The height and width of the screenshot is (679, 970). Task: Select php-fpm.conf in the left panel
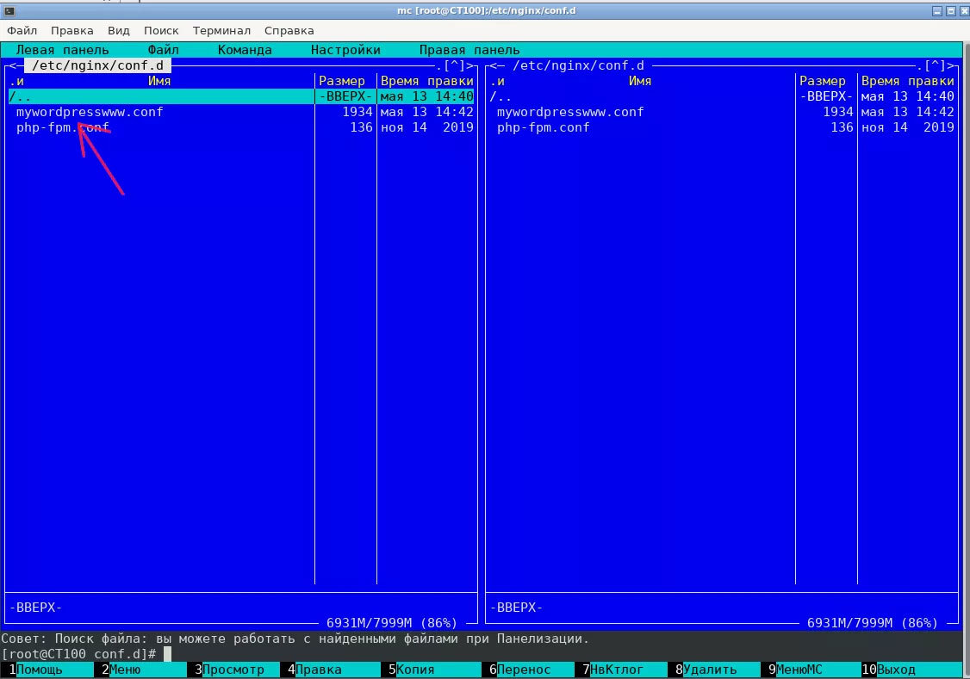tap(62, 127)
